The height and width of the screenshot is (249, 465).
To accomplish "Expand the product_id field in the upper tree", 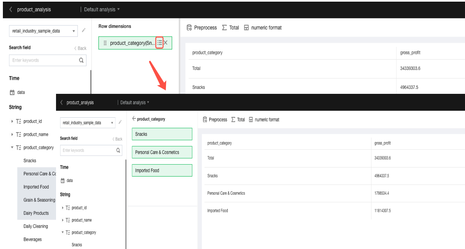I will coord(12,121).
